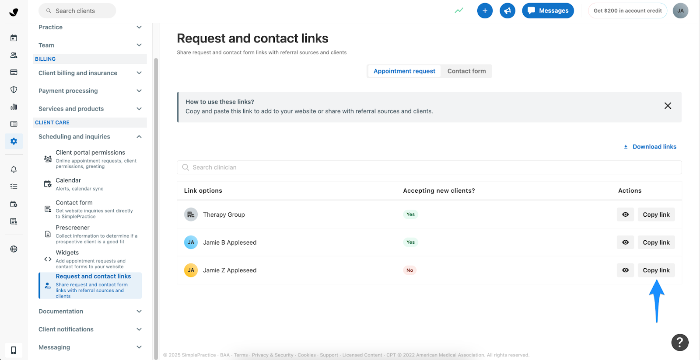
Task: Click the No status badge
Action: [409, 270]
